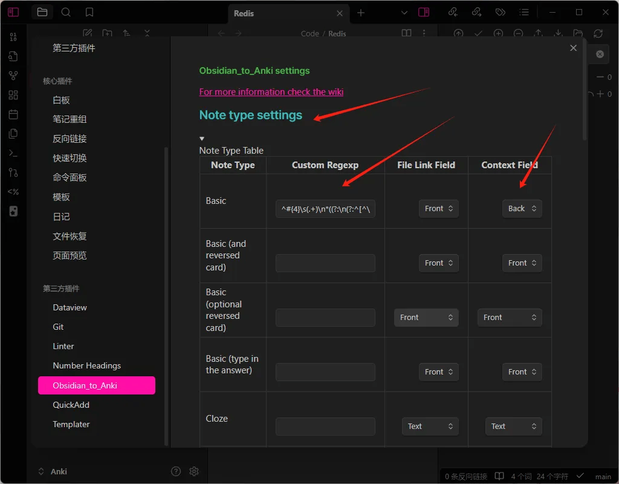The height and width of the screenshot is (484, 619).
Task: Open the settings gear icon
Action: coord(194,471)
